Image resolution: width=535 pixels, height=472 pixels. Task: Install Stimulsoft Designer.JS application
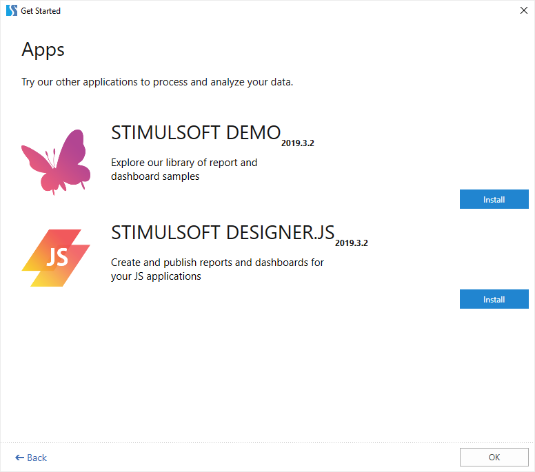[494, 299]
